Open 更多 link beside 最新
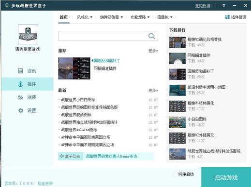Image resolution: width=251 pixels, height=187 pixels. pyautogui.click(x=153, y=91)
